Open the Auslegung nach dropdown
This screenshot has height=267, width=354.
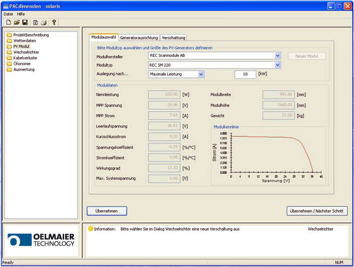click(201, 74)
